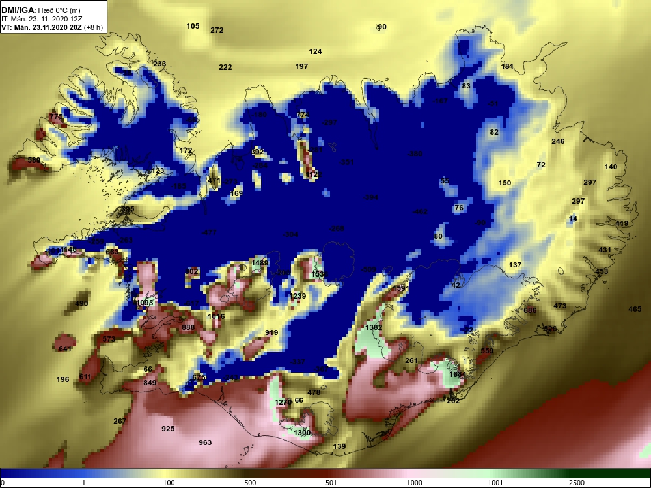The height and width of the screenshot is (488, 651).
Task: Click the map value 137
Action: tap(515, 265)
